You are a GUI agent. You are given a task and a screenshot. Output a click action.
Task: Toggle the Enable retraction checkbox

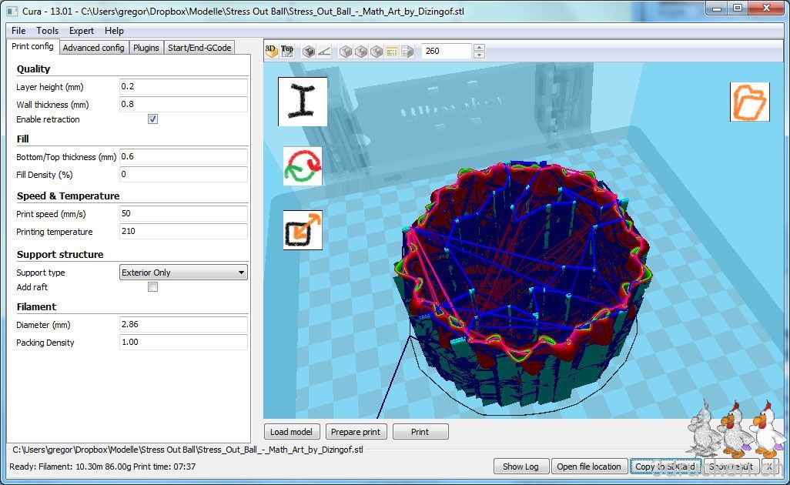(x=152, y=119)
